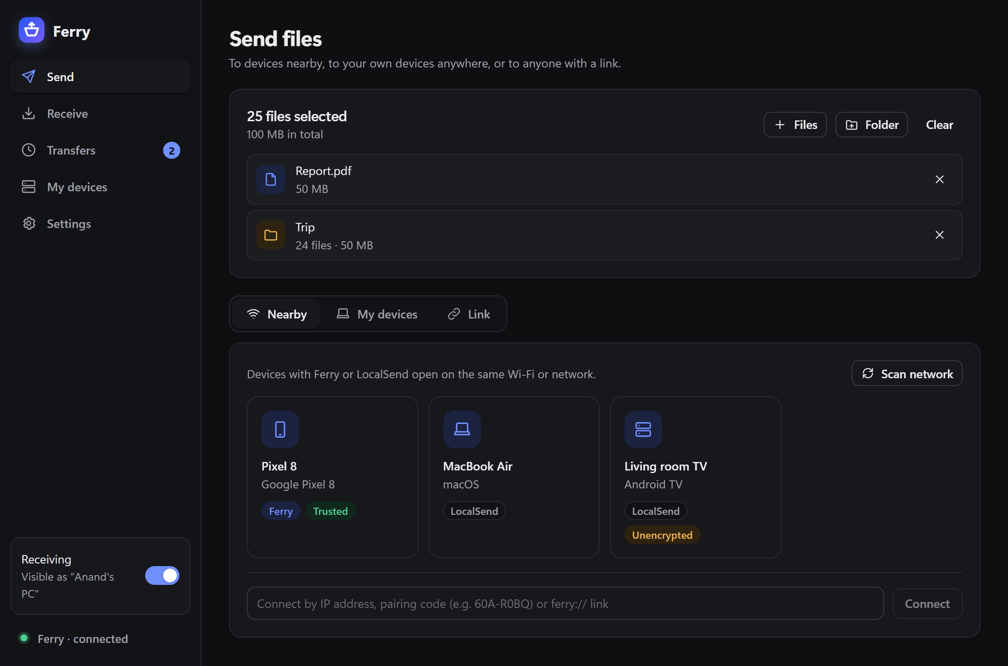
Task: Click the Ferry app logo icon
Action: pyautogui.click(x=31, y=30)
